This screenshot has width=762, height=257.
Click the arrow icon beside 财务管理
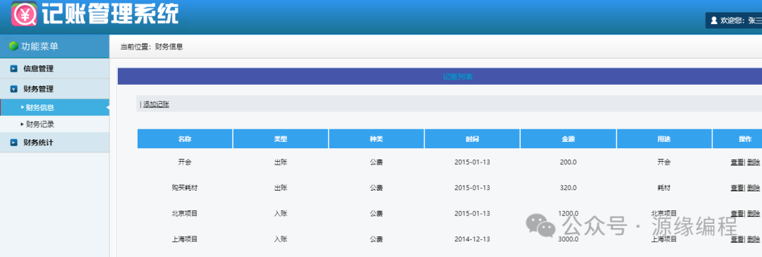(x=13, y=89)
